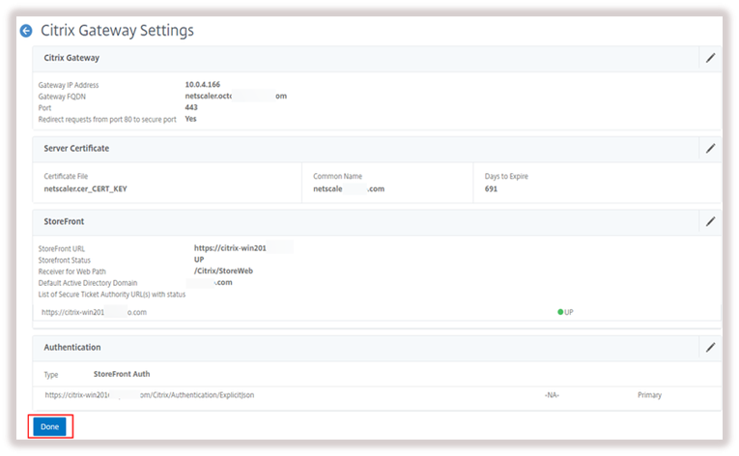Click the Gateway IP Address label
739x456 pixels.
69,85
